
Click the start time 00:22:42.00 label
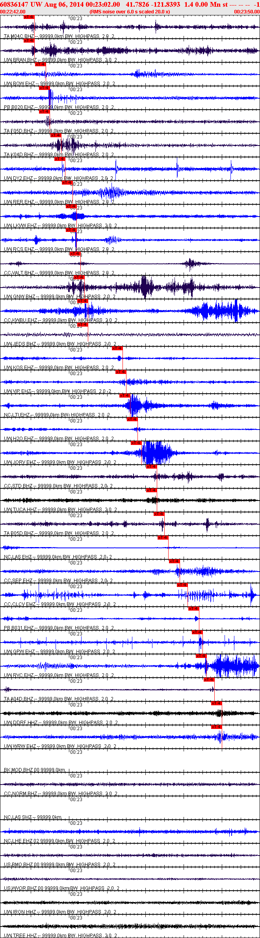13,12
